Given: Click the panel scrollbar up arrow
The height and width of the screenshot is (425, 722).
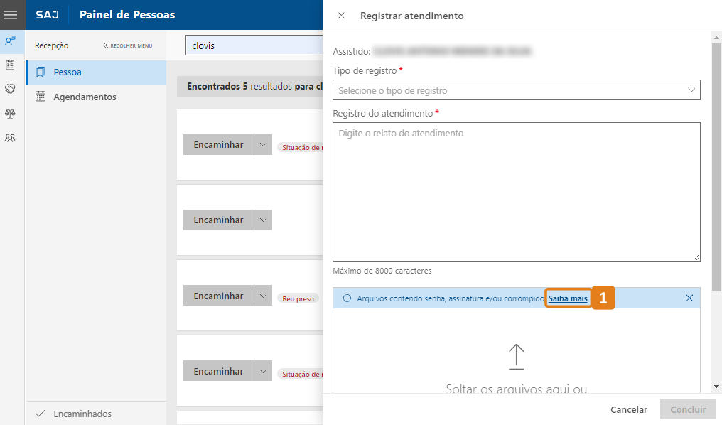Looking at the screenshot, I should pyautogui.click(x=716, y=38).
